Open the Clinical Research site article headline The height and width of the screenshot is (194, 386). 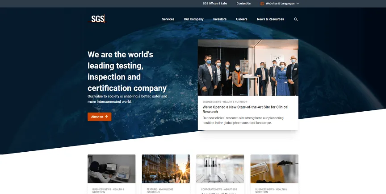[245, 109]
